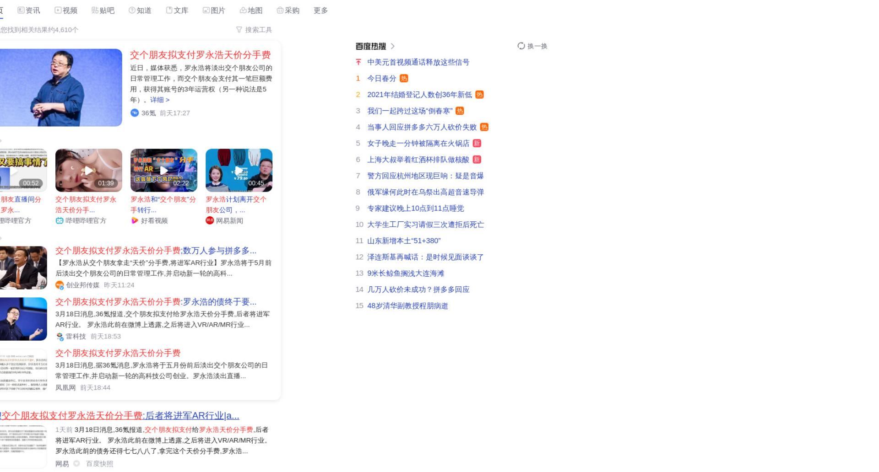Expand 百度热搜 via its chevron arrow
This screenshot has width=879, height=472.
393,46
